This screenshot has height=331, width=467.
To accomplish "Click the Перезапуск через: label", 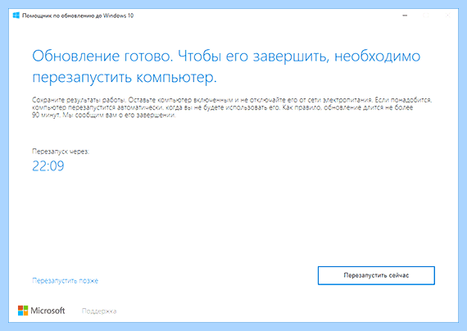I will [61, 152].
